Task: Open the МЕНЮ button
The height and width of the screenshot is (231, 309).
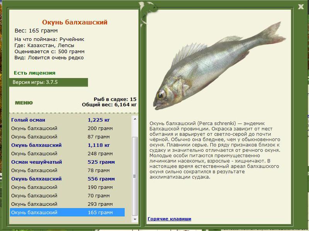Action: point(24,103)
